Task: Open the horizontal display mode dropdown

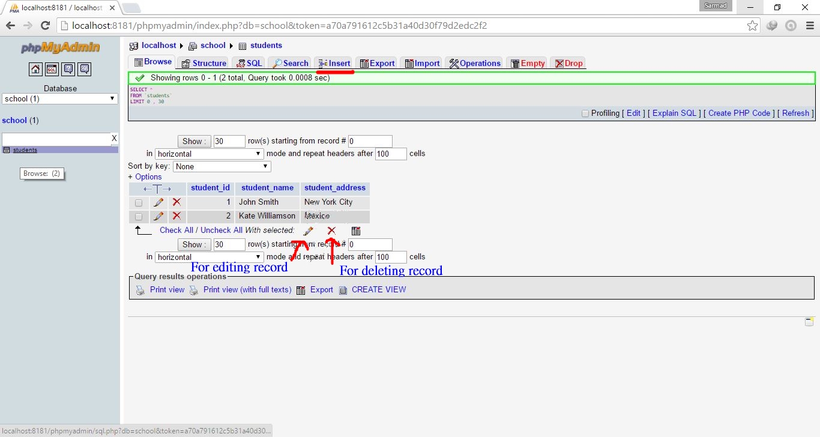Action: [x=209, y=154]
